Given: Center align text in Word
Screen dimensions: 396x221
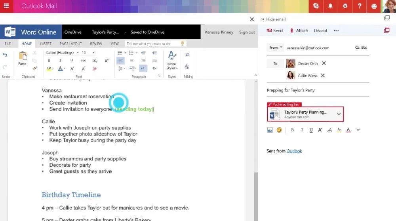Looking at the screenshot, I should pos(131,61).
